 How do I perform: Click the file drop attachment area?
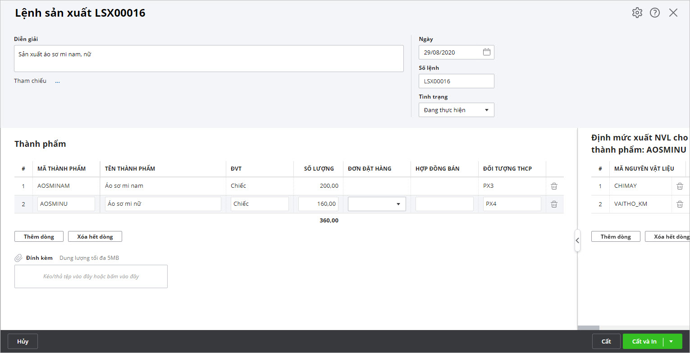click(91, 276)
